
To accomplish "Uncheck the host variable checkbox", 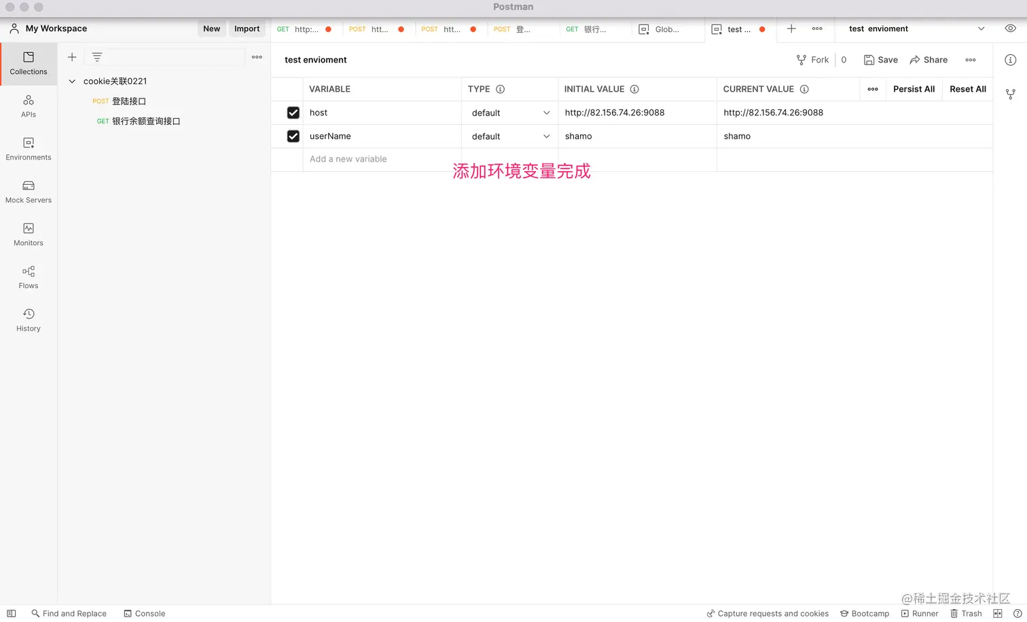I will pos(293,113).
